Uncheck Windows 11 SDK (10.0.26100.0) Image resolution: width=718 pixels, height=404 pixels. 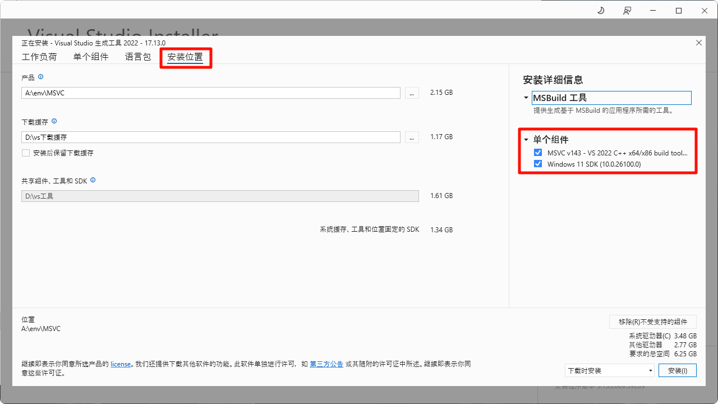pyautogui.click(x=538, y=164)
